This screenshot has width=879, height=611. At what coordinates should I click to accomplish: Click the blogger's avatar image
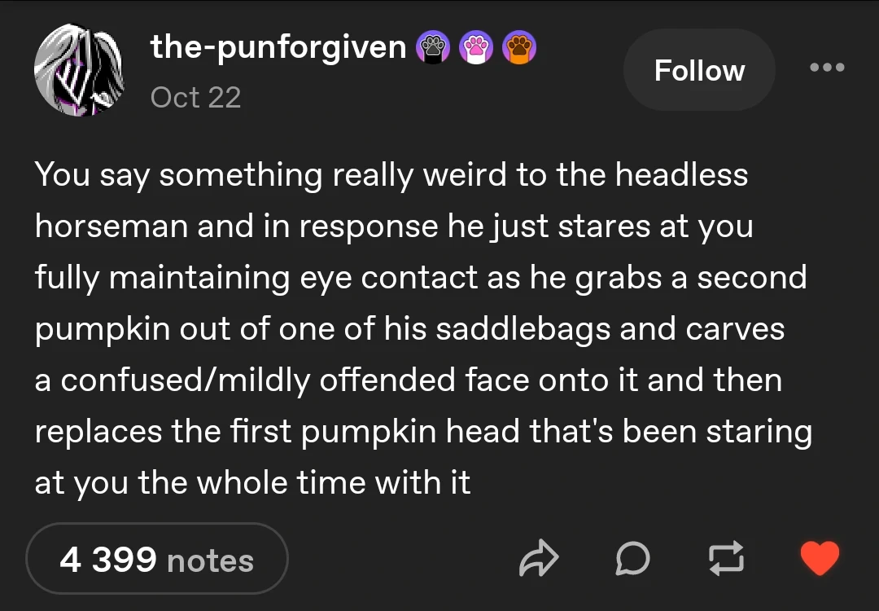(79, 70)
